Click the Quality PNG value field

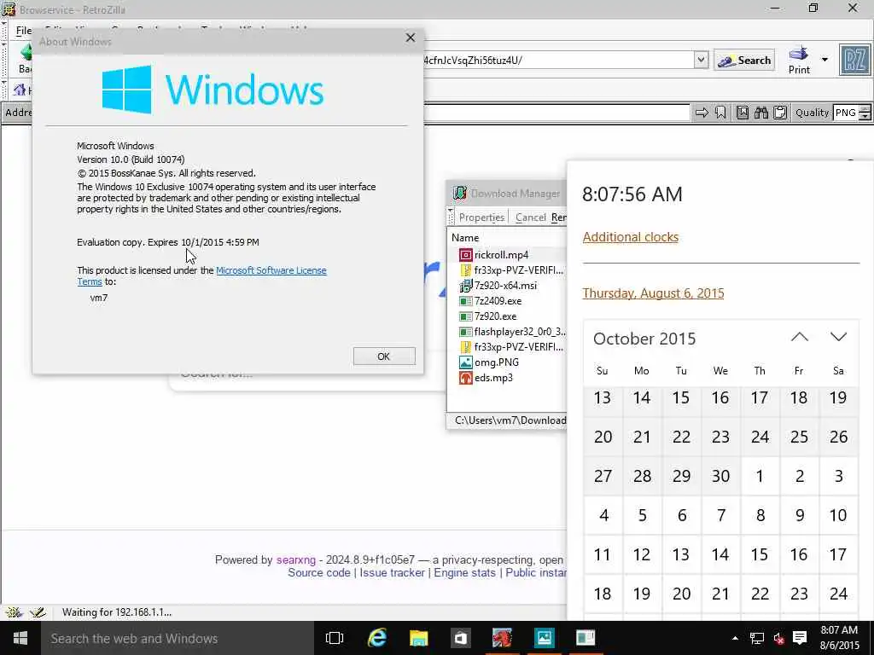click(846, 113)
